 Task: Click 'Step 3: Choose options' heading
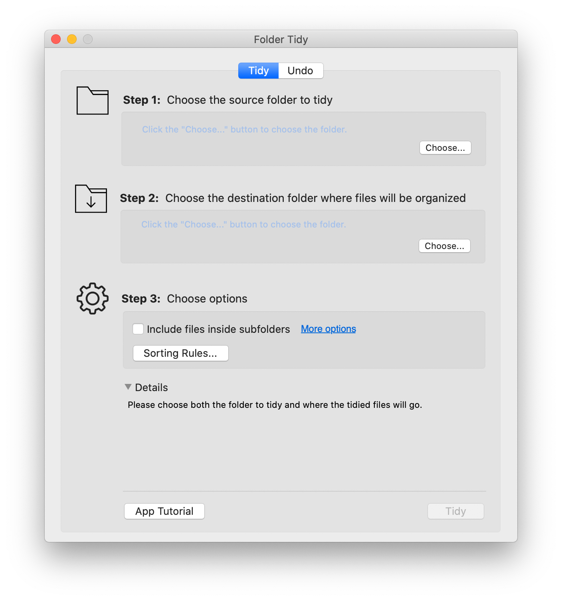[x=184, y=299]
